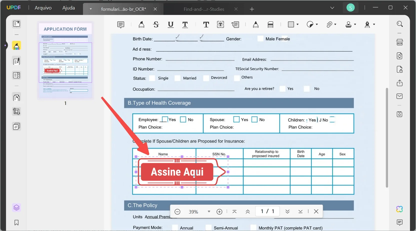Check the Male gender checkbox
Image resolution: width=416 pixels, height=231 pixels.
click(x=260, y=39)
